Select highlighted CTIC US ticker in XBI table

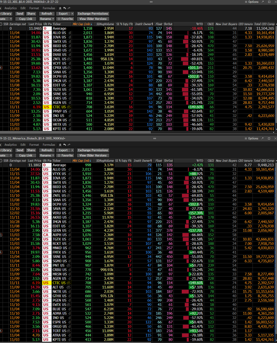click(59, 107)
